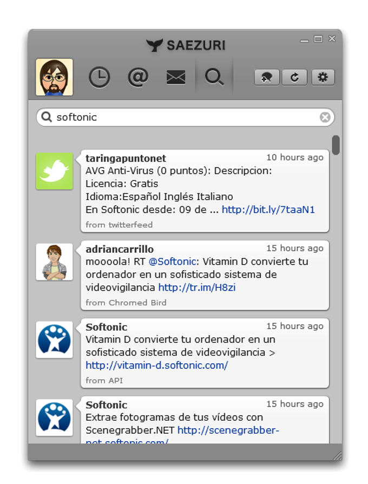Click taringapuntonet's green bird avatar
The image size is (368, 484).
coord(55,171)
